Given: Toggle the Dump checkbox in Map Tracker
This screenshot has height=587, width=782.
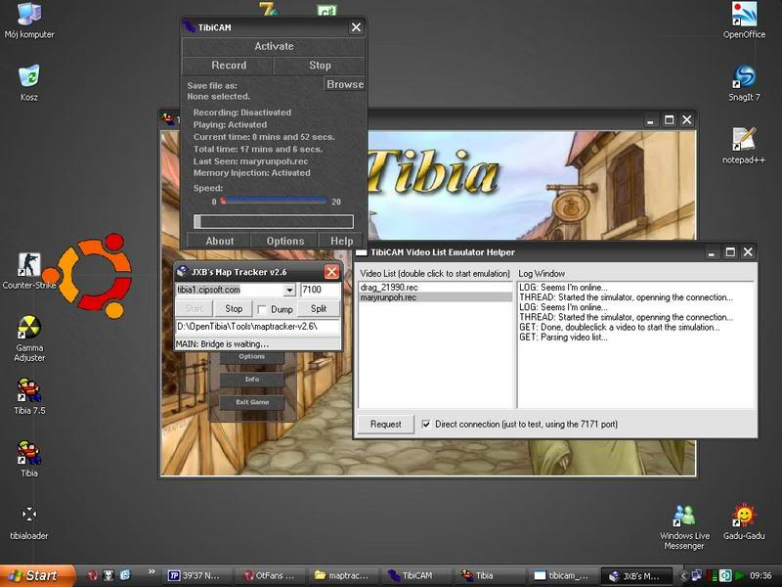Looking at the screenshot, I should (x=262, y=309).
